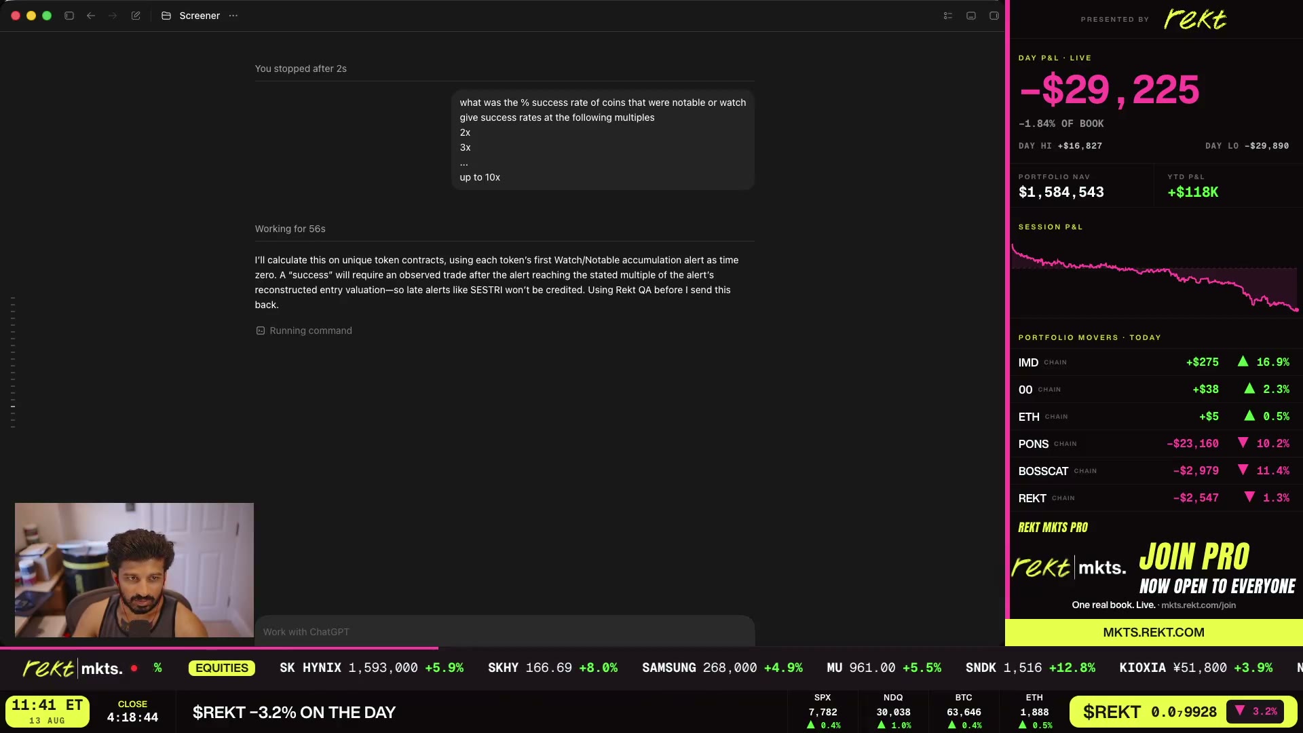Toggle the right sidebar panel icon

[x=994, y=16]
